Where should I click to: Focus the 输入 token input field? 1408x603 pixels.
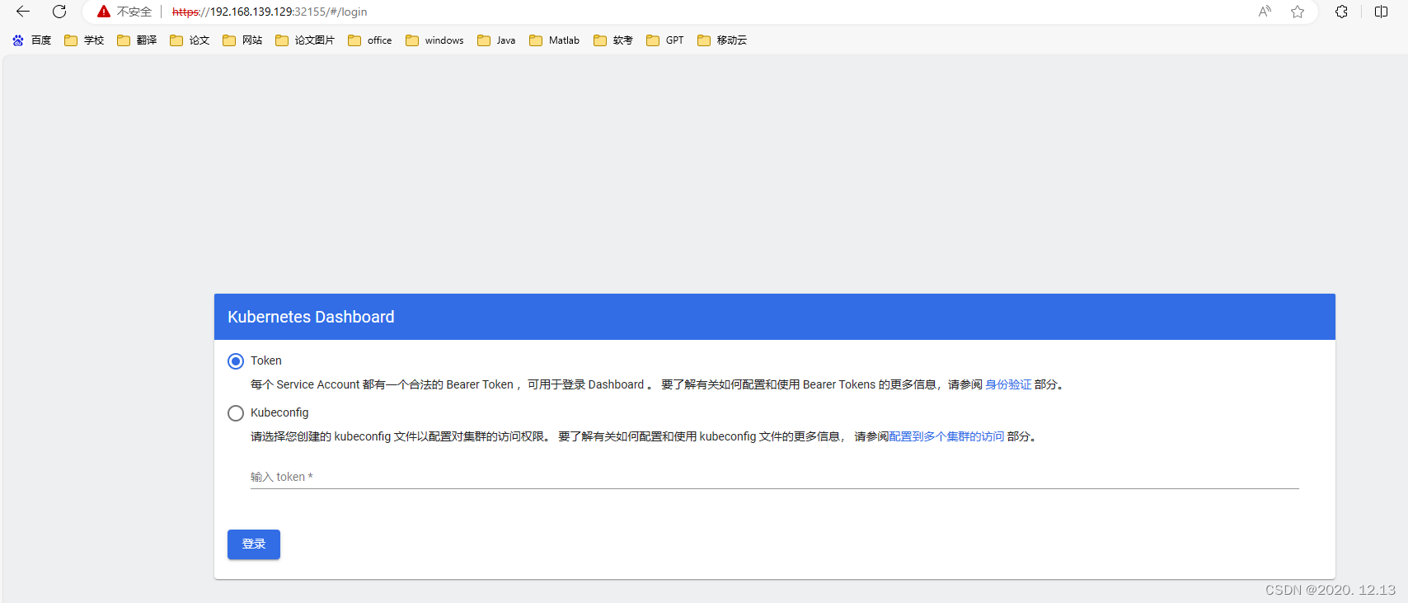click(x=775, y=477)
